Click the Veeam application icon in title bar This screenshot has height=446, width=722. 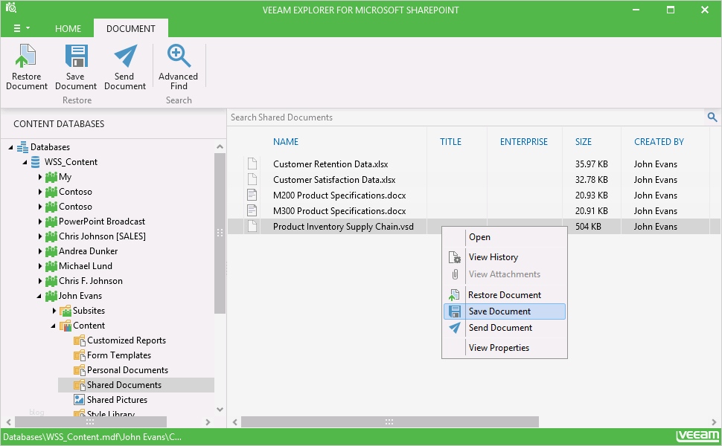[11, 8]
